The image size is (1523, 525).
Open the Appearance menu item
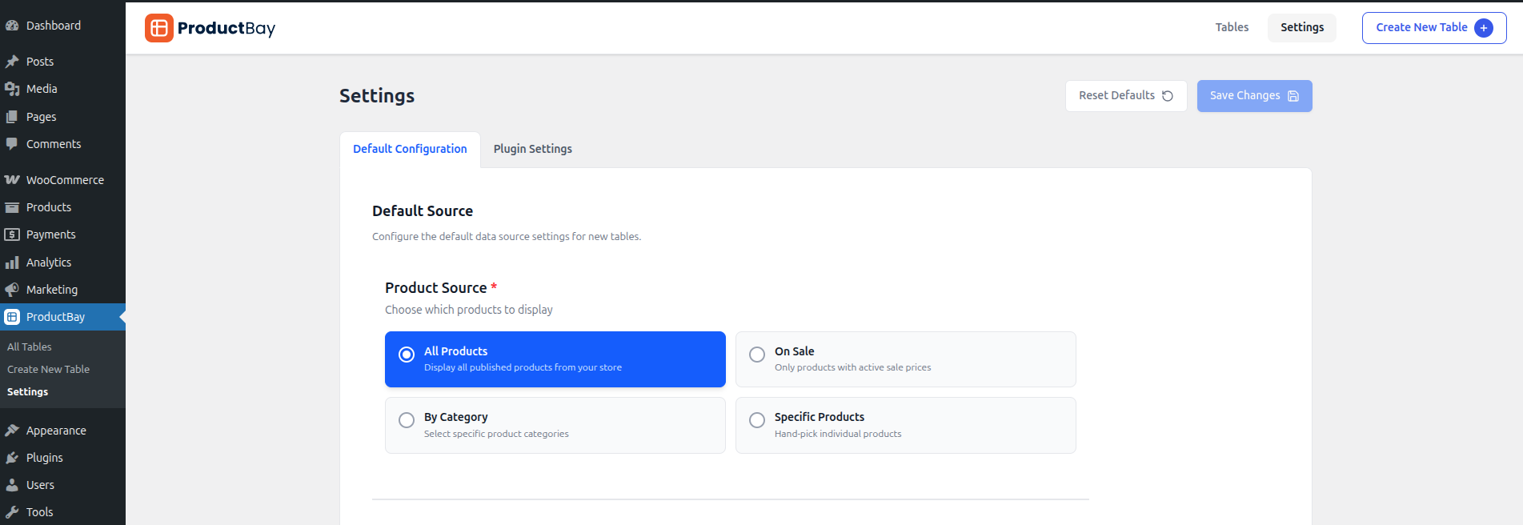click(62, 431)
